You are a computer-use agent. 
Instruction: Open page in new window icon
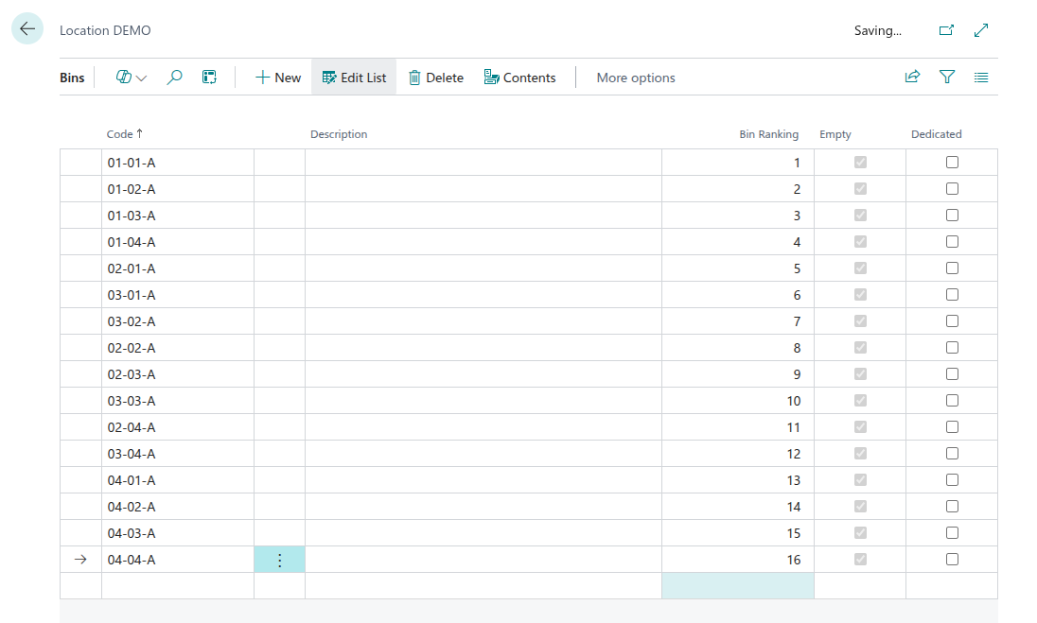[945, 30]
